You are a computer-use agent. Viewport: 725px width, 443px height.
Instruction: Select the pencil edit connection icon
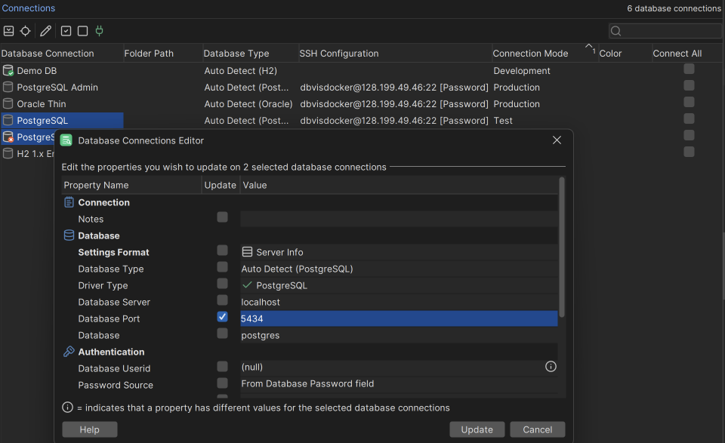pyautogui.click(x=44, y=31)
